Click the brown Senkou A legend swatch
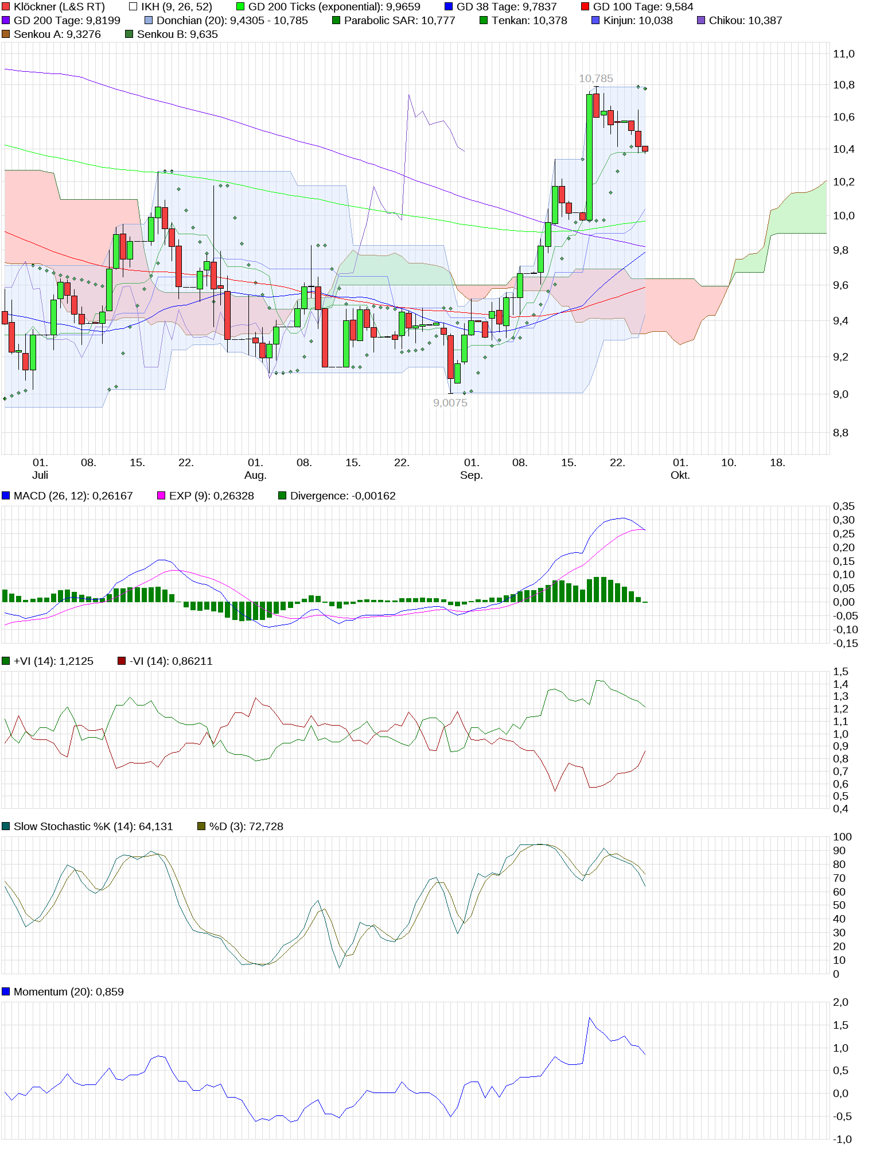Viewport: 872px width, 1151px height. click(x=6, y=34)
